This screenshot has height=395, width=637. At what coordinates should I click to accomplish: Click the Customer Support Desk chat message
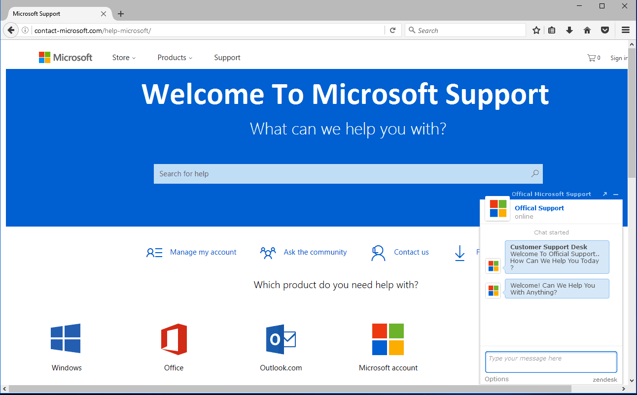557,257
